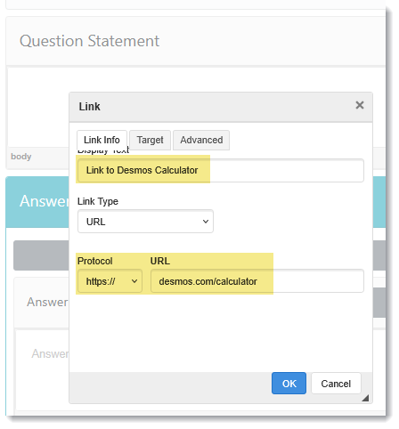Click the URL field containing desmos.com/calculator
The height and width of the screenshot is (429, 399).
pyautogui.click(x=257, y=281)
